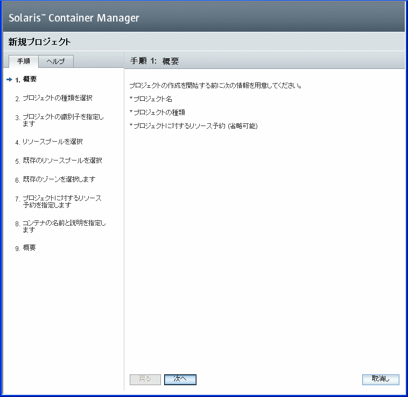Click the blue arrow beside step 1
Image resolution: width=408 pixels, height=397 pixels.
click(x=9, y=79)
